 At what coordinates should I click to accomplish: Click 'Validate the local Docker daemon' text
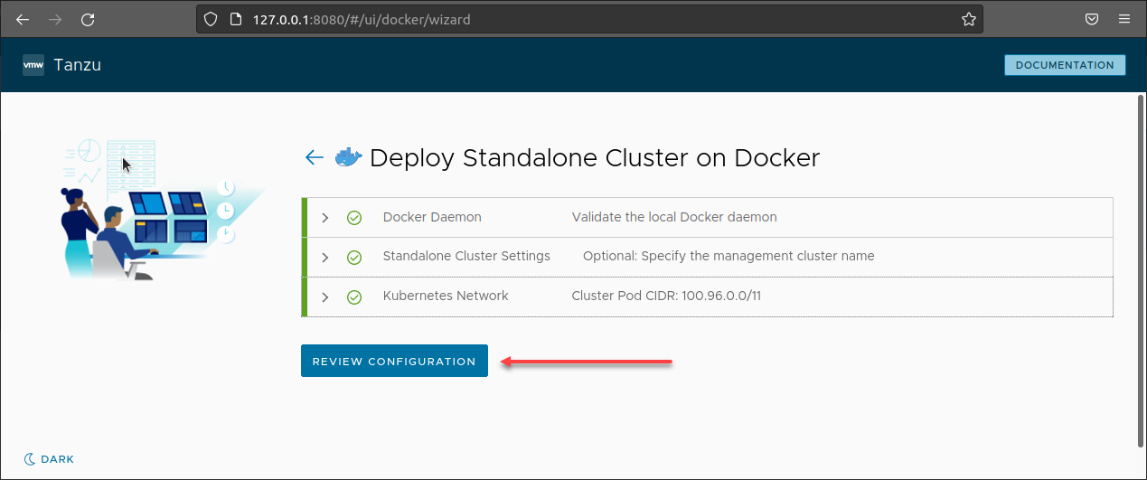pos(674,217)
